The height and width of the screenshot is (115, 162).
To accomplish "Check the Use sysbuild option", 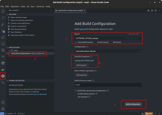I will 76,97.
